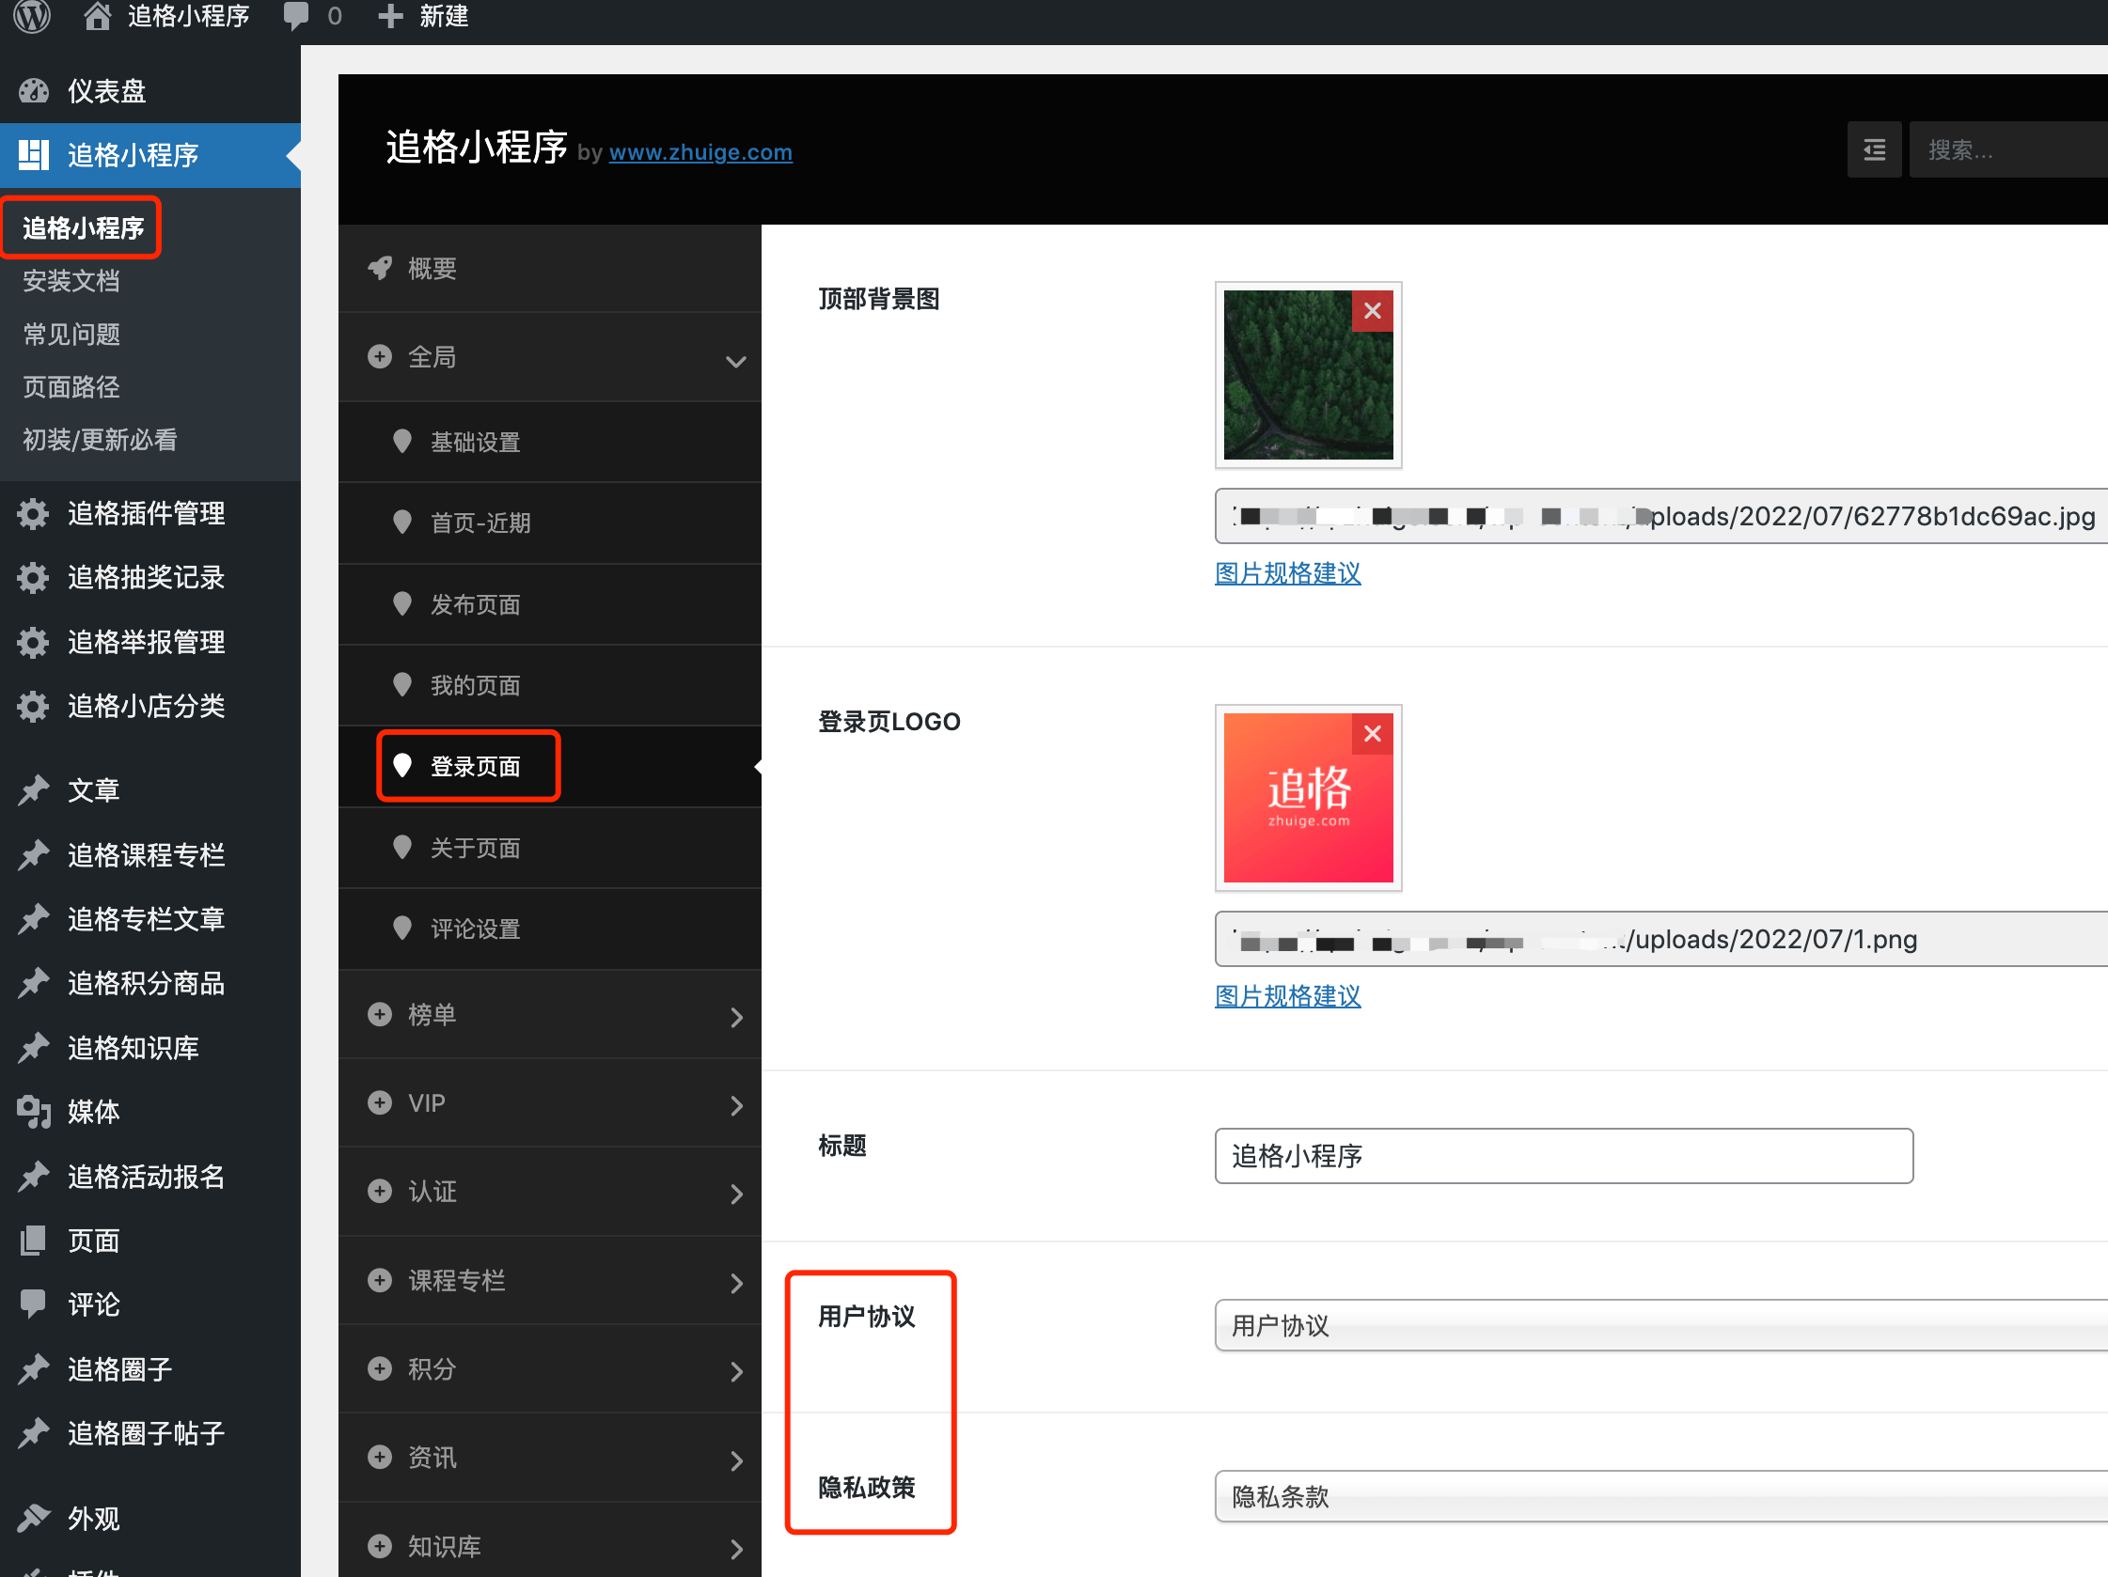The height and width of the screenshot is (1577, 2108).
Task: Click pin icon beside 文章
Action: [33, 790]
